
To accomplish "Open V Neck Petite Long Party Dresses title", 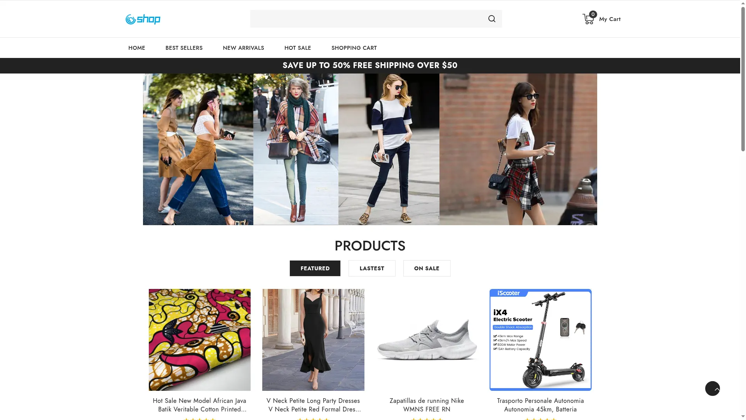I will pos(313,405).
